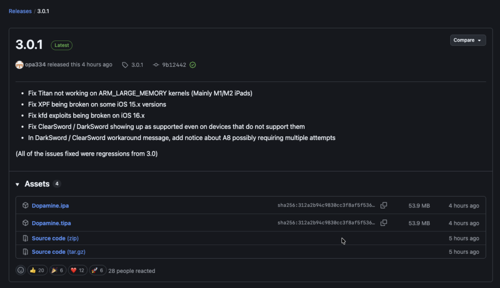The height and width of the screenshot is (288, 500).
Task: Click the package icon beside Dopamine.tipa
Action: coord(25,223)
